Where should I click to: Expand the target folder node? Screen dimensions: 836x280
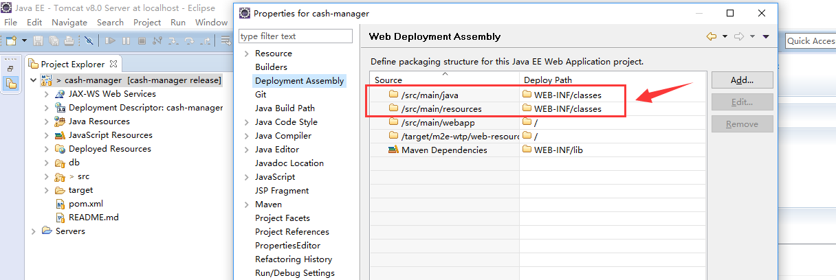click(46, 190)
